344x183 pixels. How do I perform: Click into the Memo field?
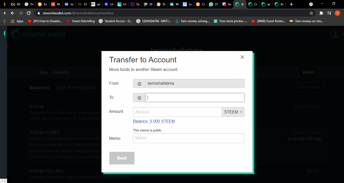pos(189,138)
